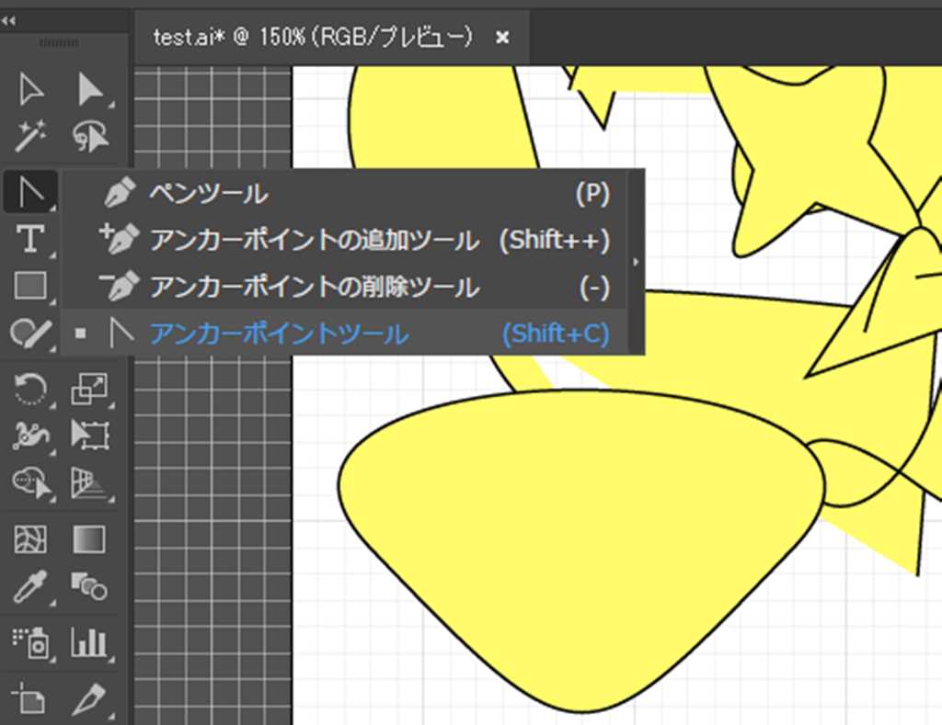
Task: Select アンカーポイントの追加ツール menu entry
Action: (314, 241)
